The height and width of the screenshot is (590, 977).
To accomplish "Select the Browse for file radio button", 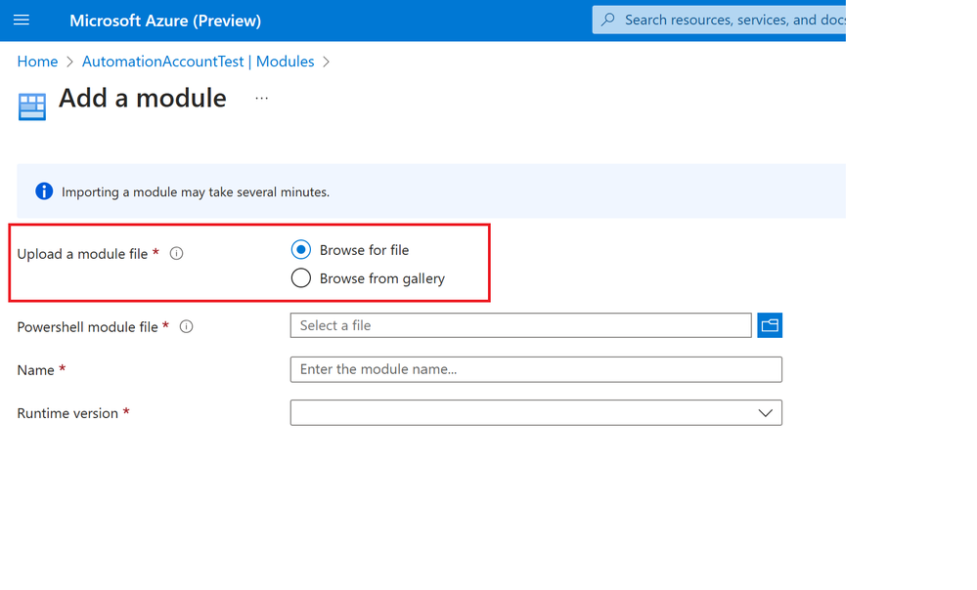I will pos(301,249).
